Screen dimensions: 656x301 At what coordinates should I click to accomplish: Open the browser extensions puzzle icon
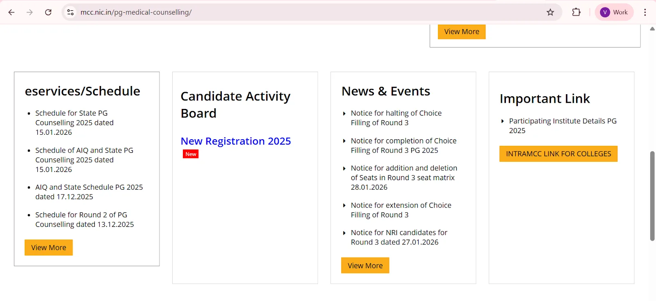pyautogui.click(x=576, y=12)
